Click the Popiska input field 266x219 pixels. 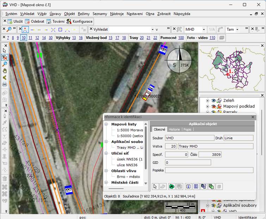pos(209,170)
